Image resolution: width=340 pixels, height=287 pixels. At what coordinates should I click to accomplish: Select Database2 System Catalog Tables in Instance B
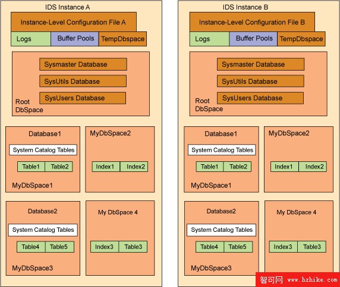pyautogui.click(x=221, y=229)
